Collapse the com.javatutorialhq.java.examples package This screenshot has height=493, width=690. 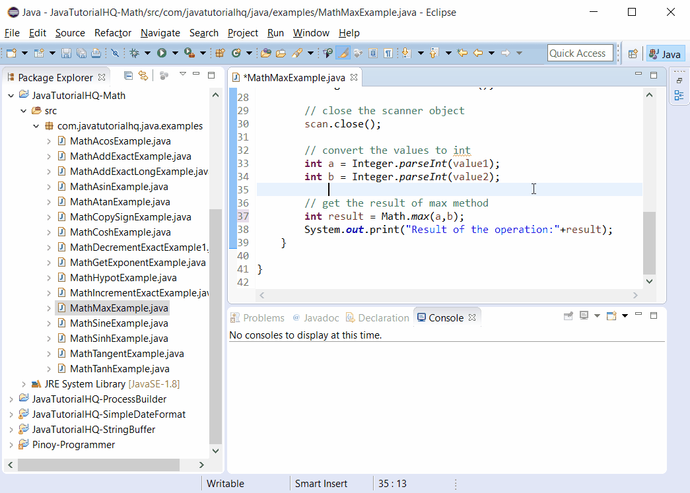tap(36, 125)
